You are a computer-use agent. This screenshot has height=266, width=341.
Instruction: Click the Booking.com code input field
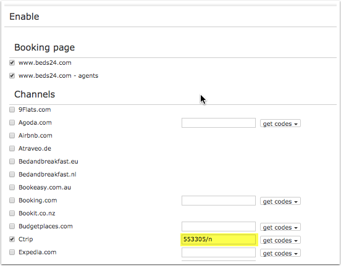[x=219, y=201]
